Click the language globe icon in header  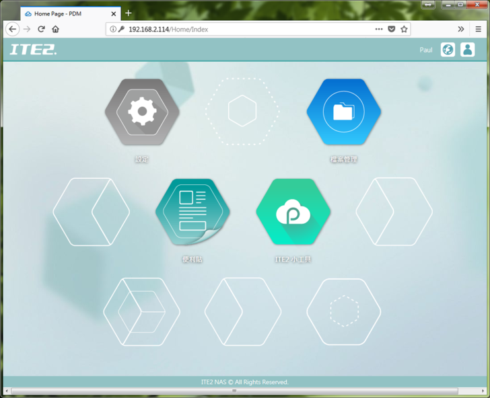click(448, 50)
